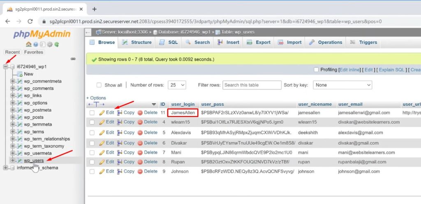Click the Copy icon in JamesAllen row
The image size is (421, 204).
click(x=120, y=113)
